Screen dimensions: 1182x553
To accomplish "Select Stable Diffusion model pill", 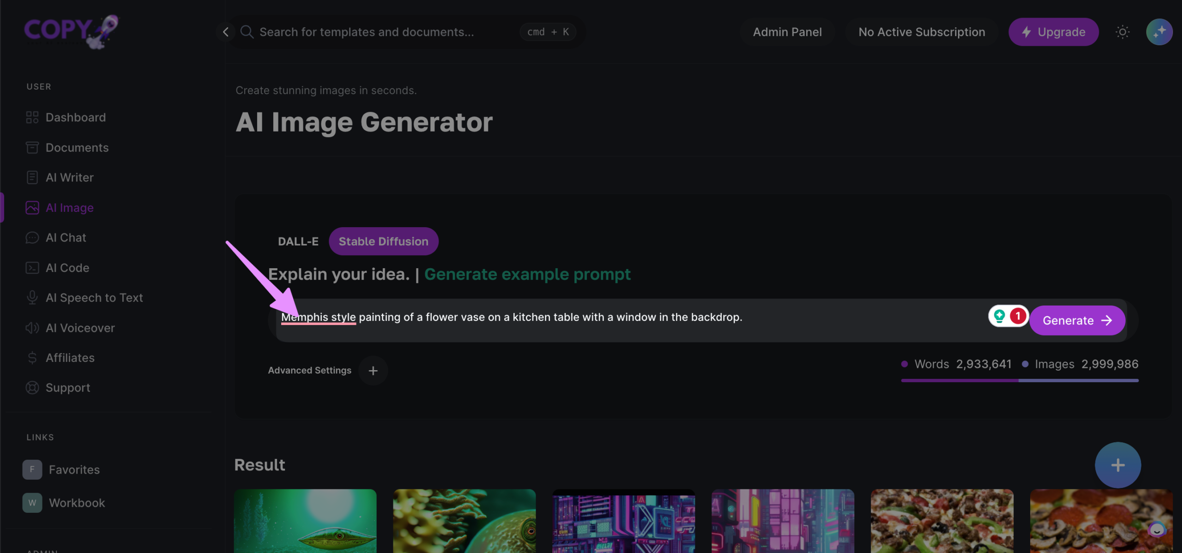I will 383,241.
